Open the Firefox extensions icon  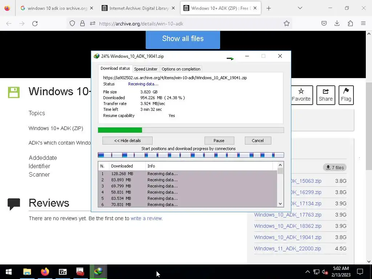(350, 24)
